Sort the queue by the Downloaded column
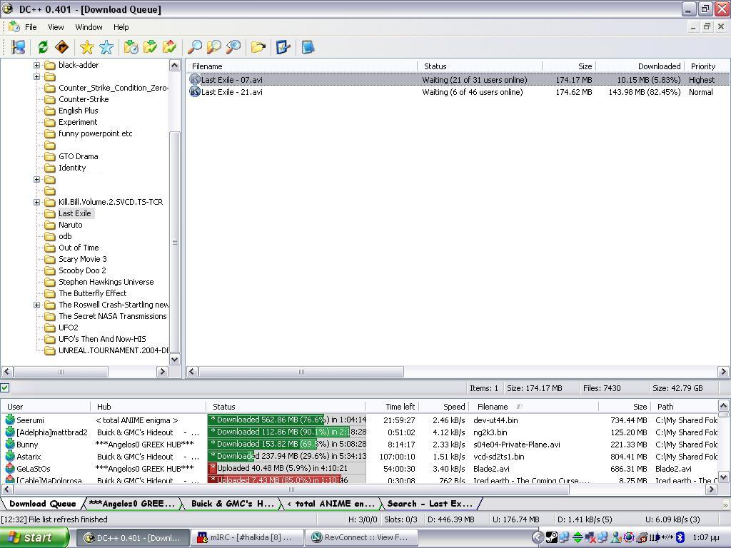 (639, 66)
